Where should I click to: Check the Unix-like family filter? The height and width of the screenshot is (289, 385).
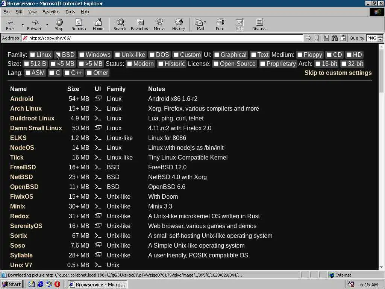[118, 55]
